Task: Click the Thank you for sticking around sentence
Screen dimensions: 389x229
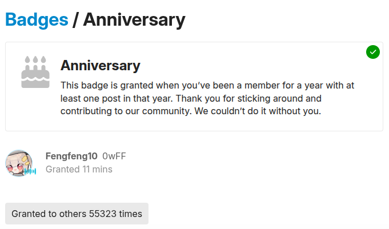Action: pos(248,98)
